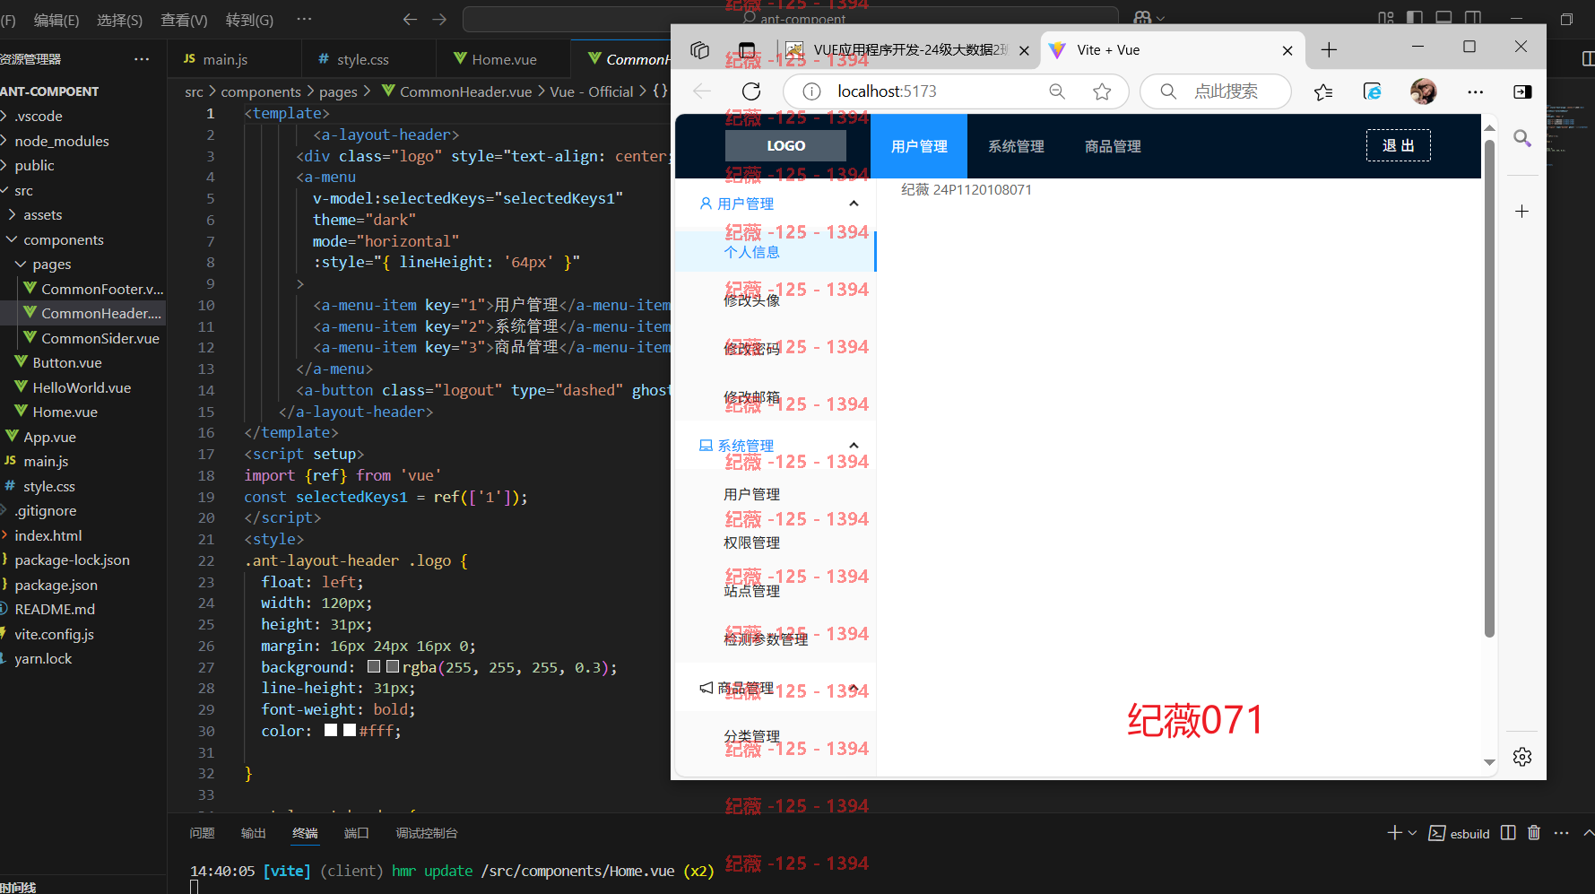The width and height of the screenshot is (1595, 894).
Task: Click the LOGO block in page header
Action: pyautogui.click(x=785, y=145)
